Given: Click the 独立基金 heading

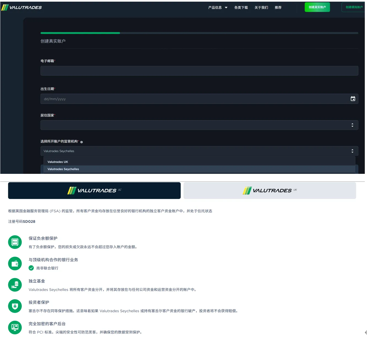Looking at the screenshot, I should pos(37,281).
